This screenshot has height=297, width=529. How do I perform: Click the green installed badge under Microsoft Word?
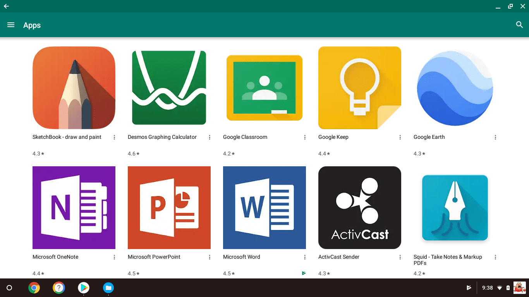(304, 273)
